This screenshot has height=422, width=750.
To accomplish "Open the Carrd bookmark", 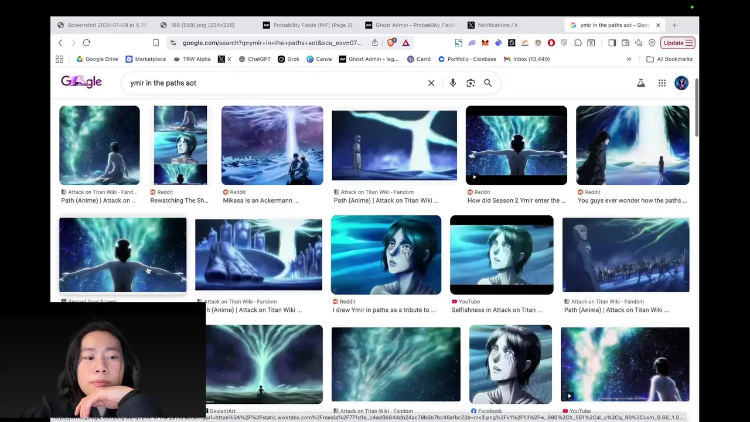I will [x=419, y=59].
